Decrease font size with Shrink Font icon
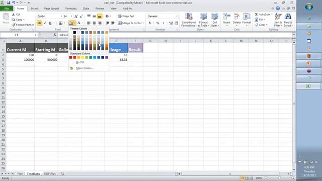Screen dimensions: 322x181 pyautogui.click(x=81, y=16)
